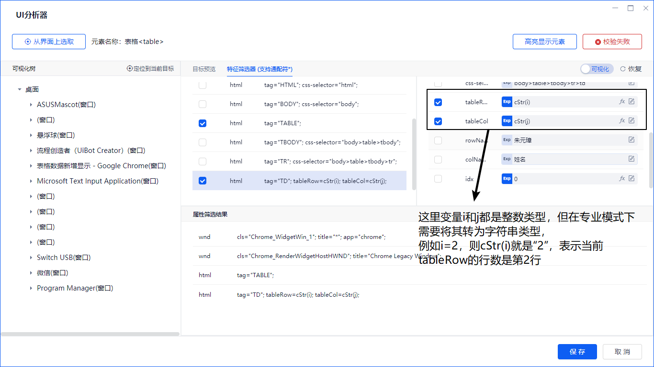654x367 pixels.
Task: Click the tableCol value field cStr(j)
Action: click(x=569, y=121)
